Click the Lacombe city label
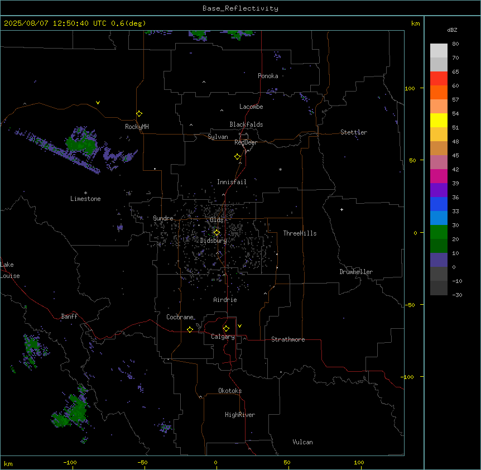 click(251, 107)
